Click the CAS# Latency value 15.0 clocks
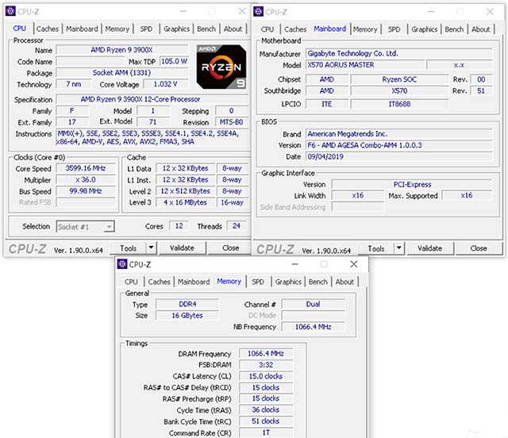508x438 pixels. [x=266, y=376]
